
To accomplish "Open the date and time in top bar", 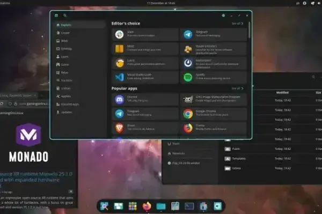I will coord(160,3).
